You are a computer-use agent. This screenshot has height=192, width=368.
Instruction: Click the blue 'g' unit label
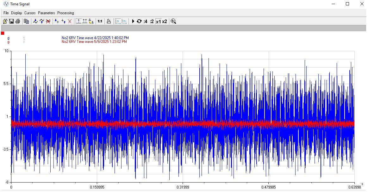click(x=9, y=38)
